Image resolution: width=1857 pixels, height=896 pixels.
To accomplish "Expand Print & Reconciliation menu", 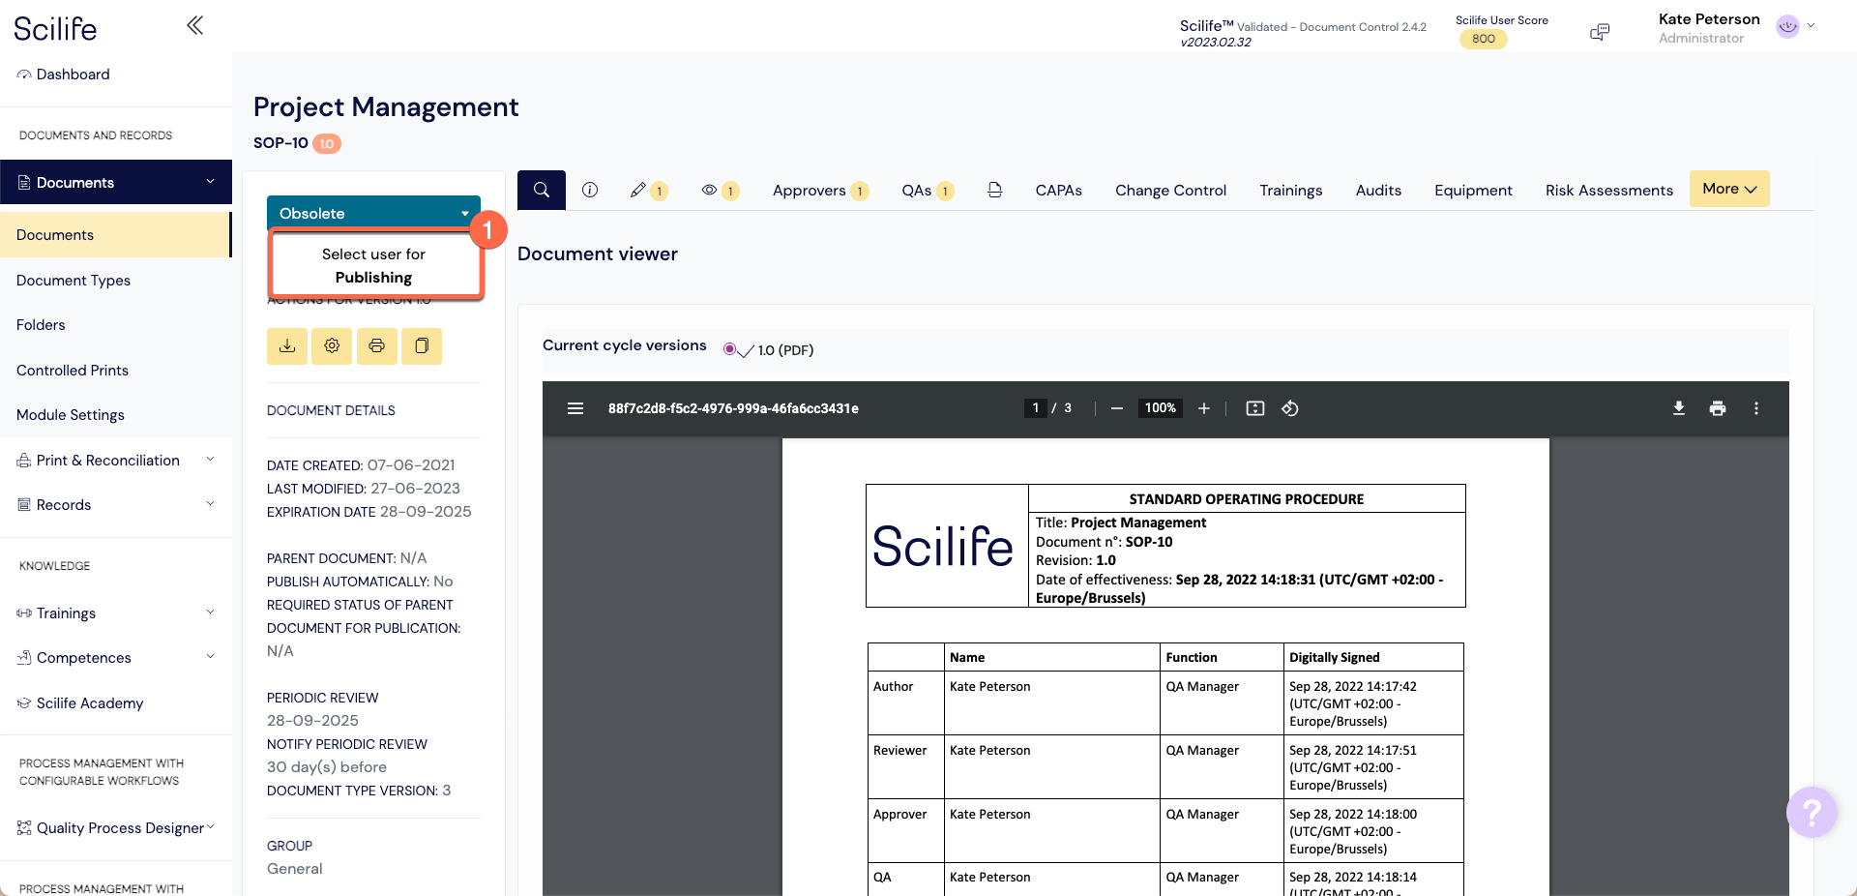I will tap(116, 461).
